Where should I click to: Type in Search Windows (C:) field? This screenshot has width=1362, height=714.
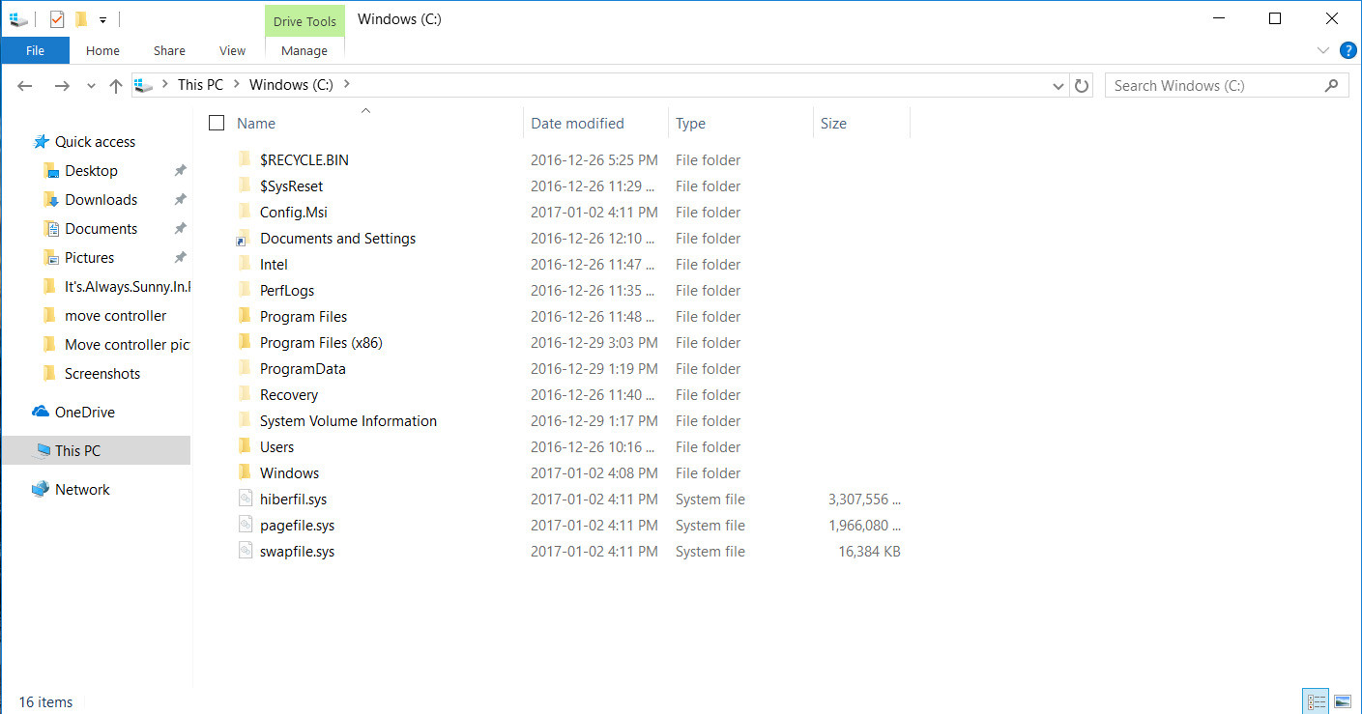tap(1213, 86)
